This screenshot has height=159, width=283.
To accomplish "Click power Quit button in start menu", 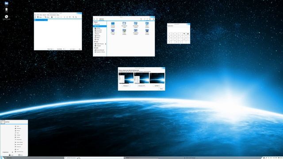I will coord(20,155).
